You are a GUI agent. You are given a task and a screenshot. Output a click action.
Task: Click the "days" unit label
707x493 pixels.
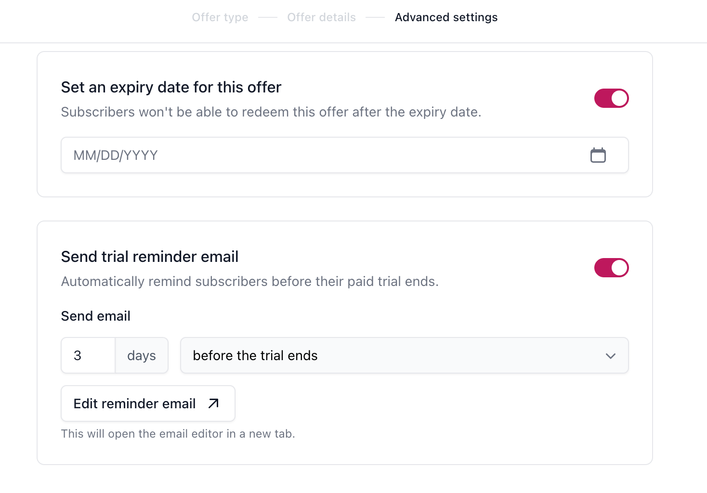coord(142,356)
